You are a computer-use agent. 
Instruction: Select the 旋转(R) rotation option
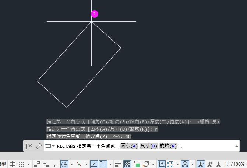pyautogui.click(x=168, y=146)
